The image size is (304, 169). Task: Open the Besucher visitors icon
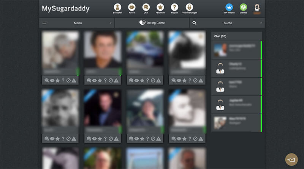pos(118,7)
